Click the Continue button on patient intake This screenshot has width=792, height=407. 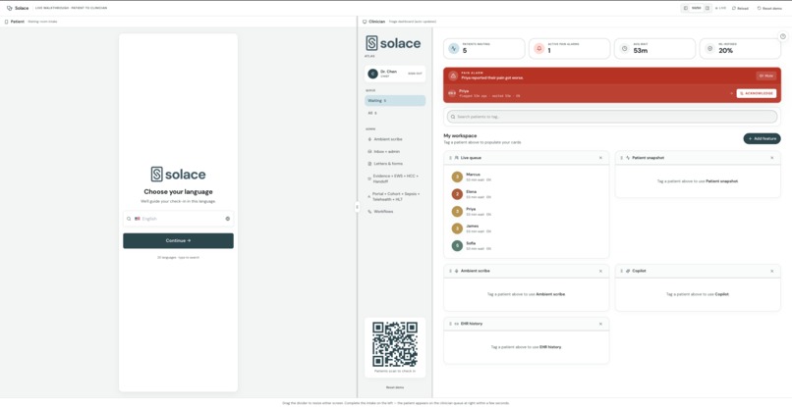[x=178, y=240]
